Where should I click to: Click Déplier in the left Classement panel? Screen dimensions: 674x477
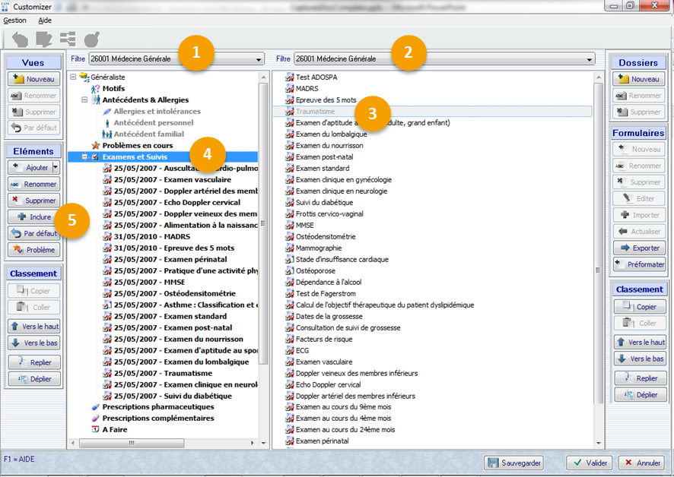pos(33,378)
